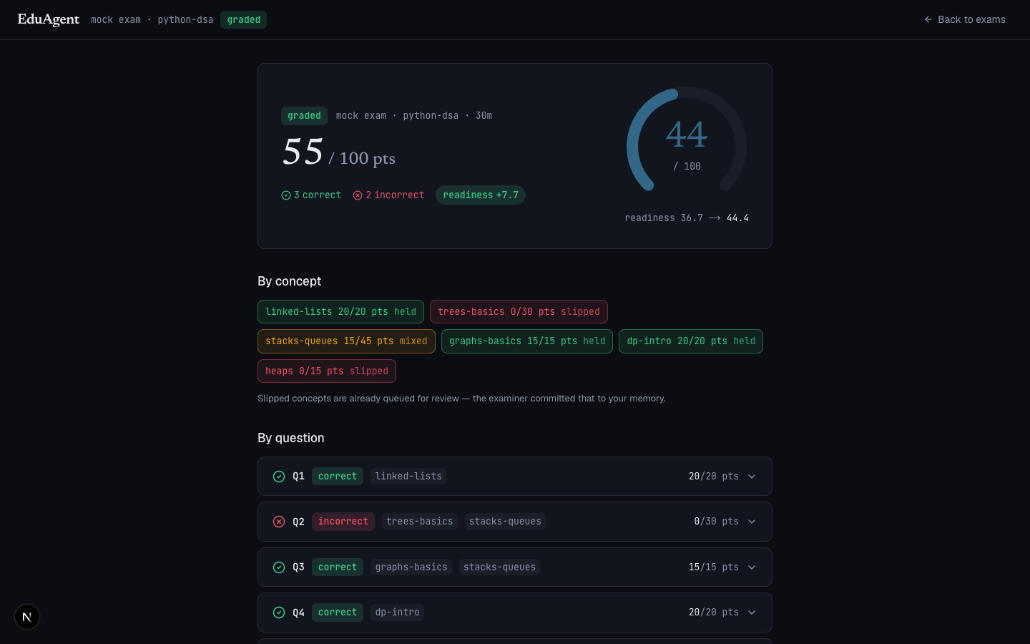
Task: Go back via Back to exams link
Action: (x=964, y=19)
